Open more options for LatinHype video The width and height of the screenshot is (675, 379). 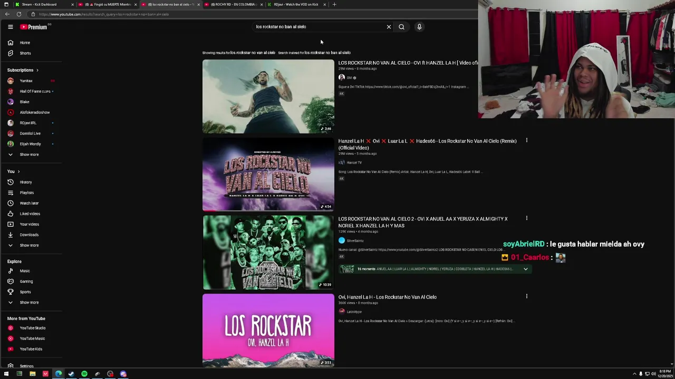pos(526,296)
